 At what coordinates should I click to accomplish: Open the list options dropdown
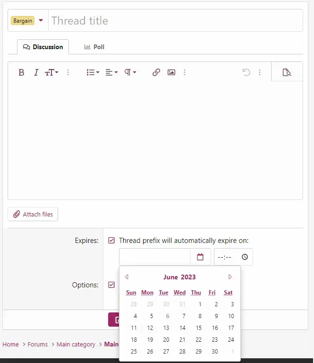point(93,72)
